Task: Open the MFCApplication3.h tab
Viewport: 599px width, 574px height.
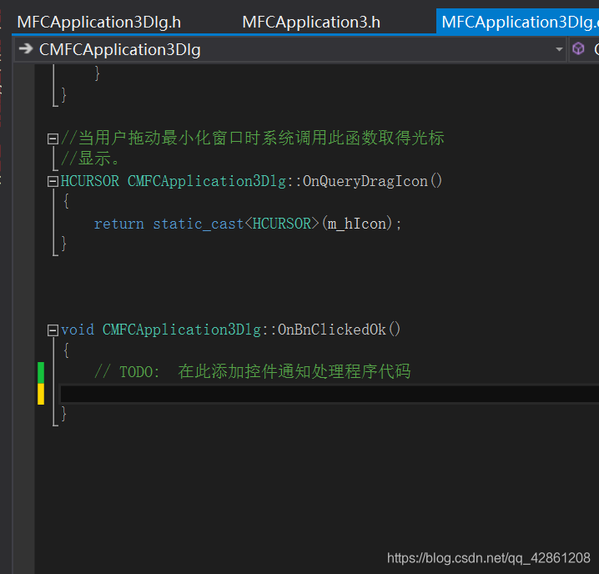Action: click(311, 23)
